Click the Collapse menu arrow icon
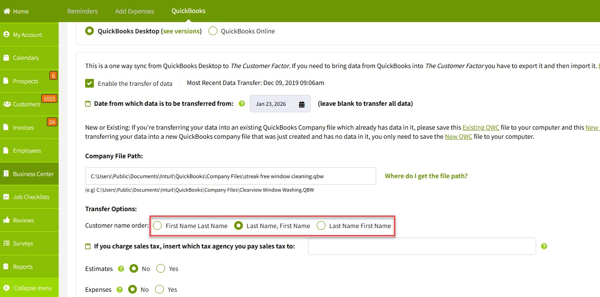This screenshot has height=297, width=600. (7, 288)
